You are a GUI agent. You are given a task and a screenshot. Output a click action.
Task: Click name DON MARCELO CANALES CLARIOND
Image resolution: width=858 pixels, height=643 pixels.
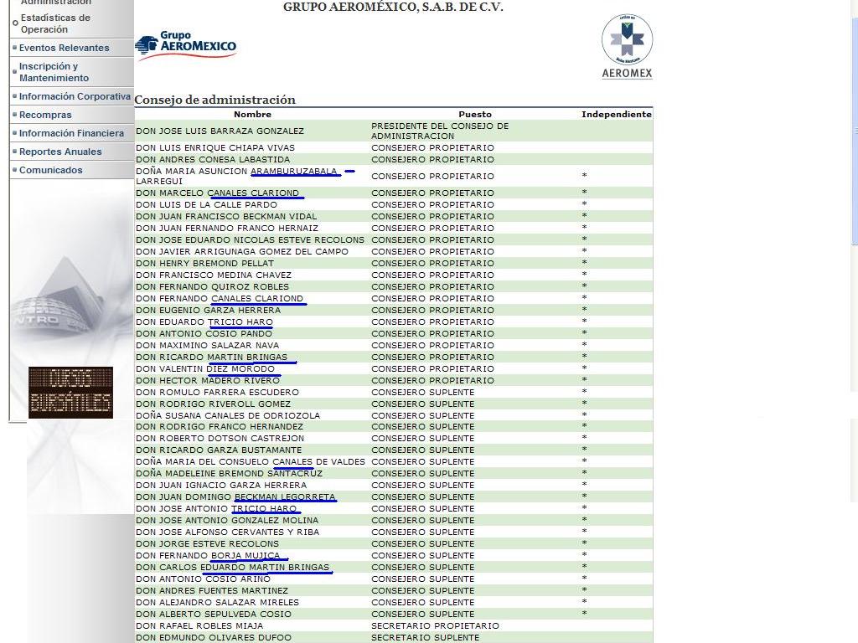[217, 193]
